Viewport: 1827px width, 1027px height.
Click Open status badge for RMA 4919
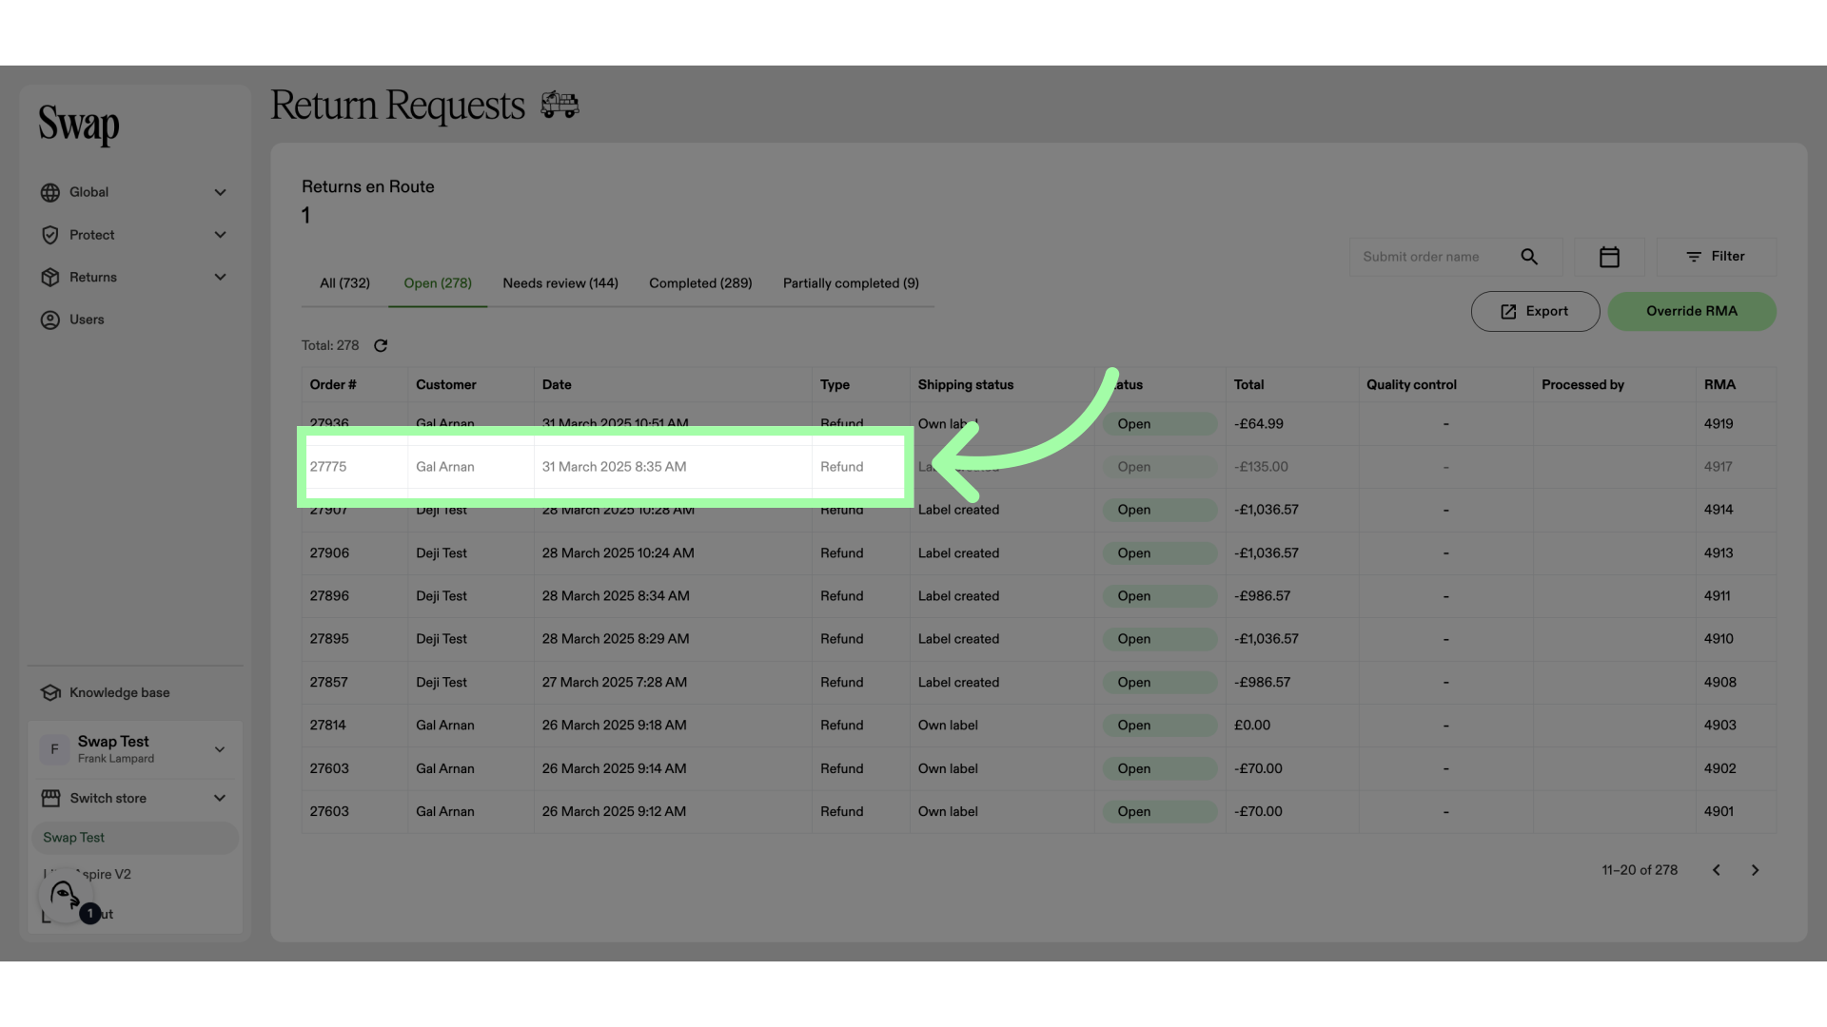(x=1160, y=424)
